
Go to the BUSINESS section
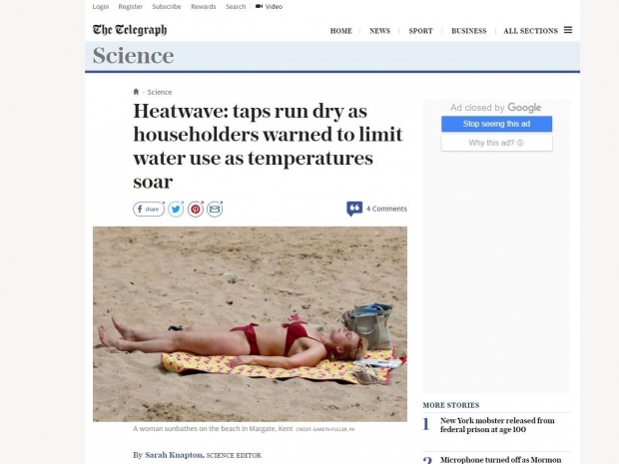[x=468, y=31]
